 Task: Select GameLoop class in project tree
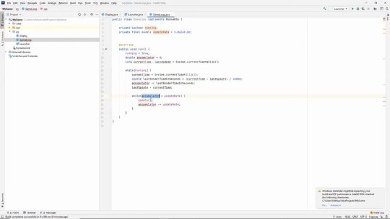[x=26, y=40]
